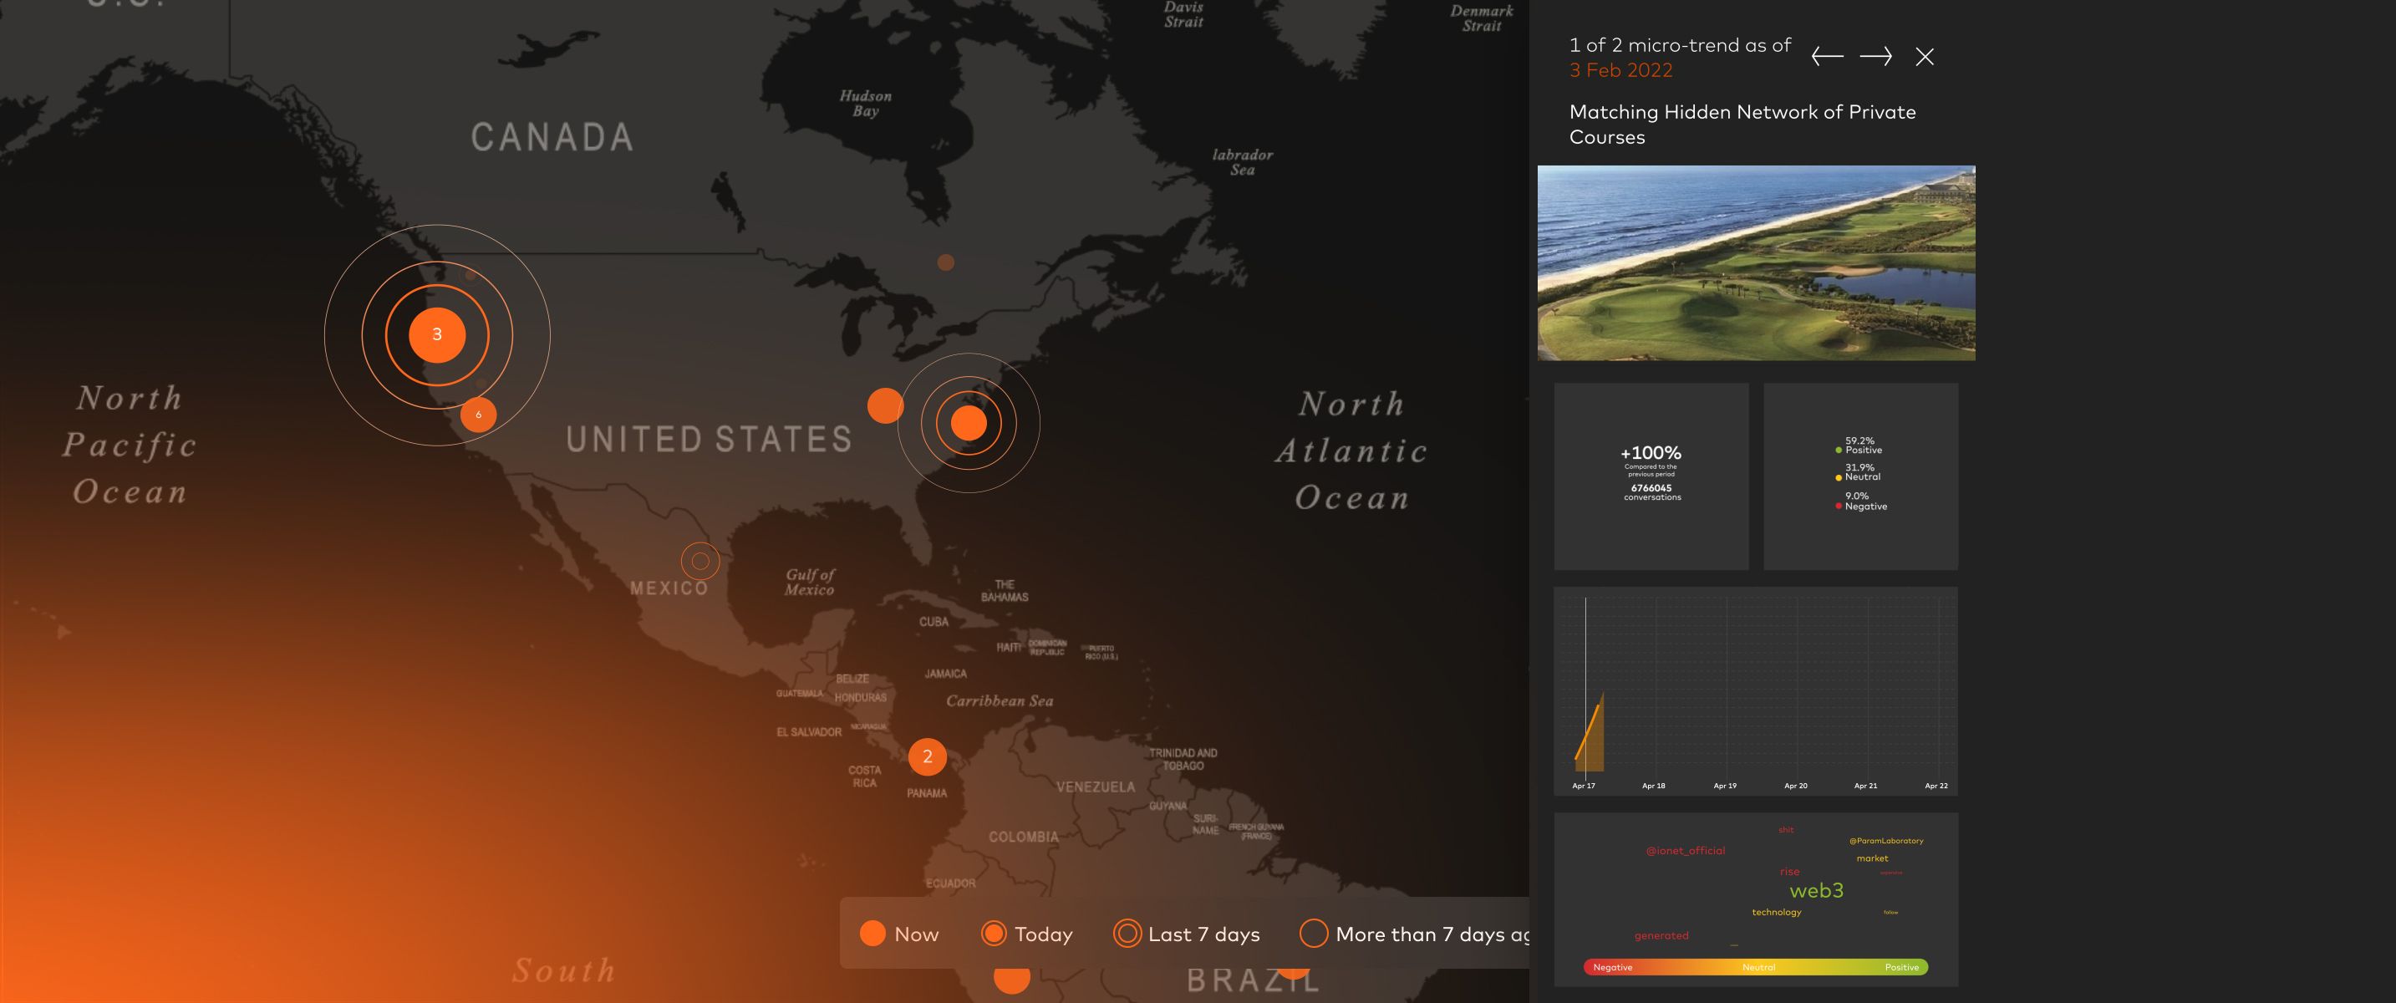Close the micro-trend details panel
This screenshot has height=1003, width=2396.
point(1925,57)
